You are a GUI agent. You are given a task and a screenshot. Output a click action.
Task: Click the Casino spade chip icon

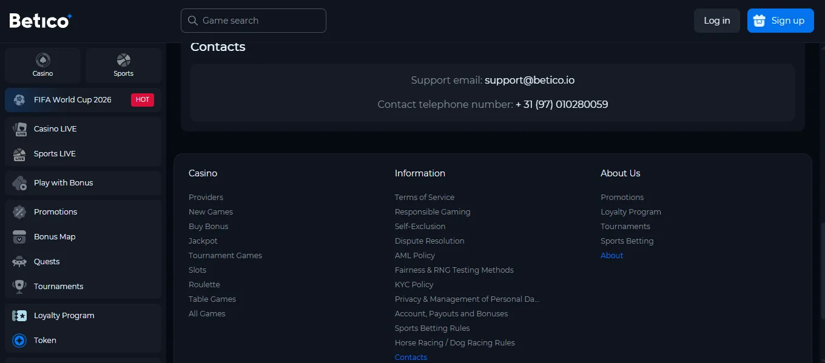pos(42,60)
